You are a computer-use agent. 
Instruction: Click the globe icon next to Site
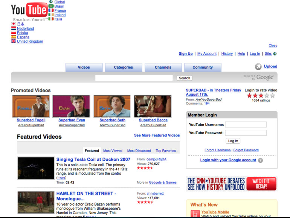[x=275, y=54]
